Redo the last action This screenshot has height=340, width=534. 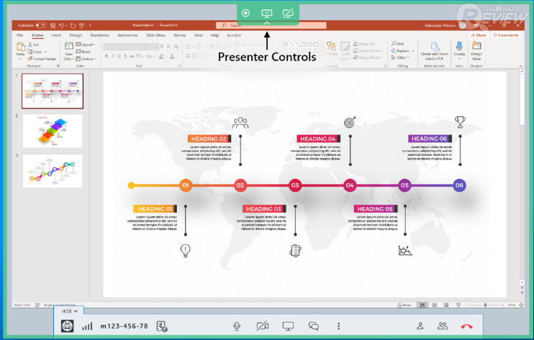click(x=73, y=25)
